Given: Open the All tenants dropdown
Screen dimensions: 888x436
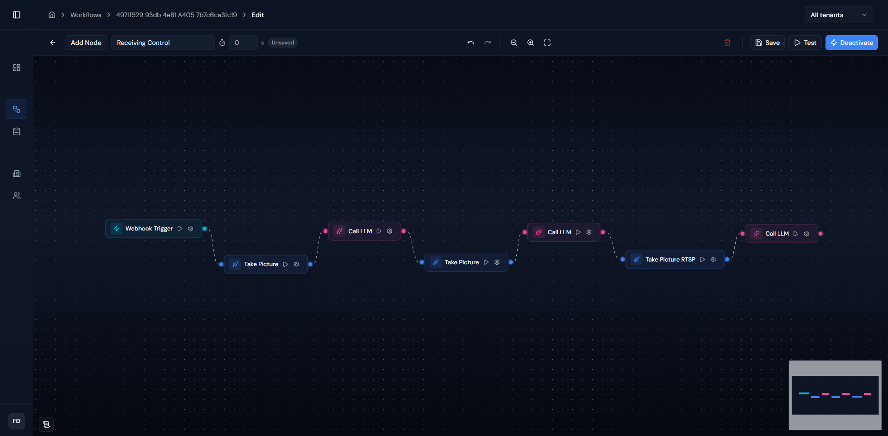Looking at the screenshot, I should coord(839,15).
